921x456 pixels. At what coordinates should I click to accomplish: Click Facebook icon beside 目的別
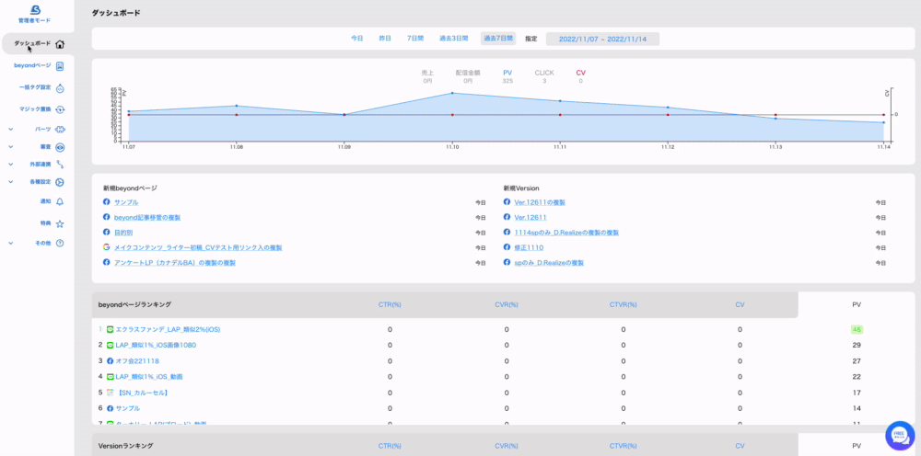pyautogui.click(x=107, y=232)
